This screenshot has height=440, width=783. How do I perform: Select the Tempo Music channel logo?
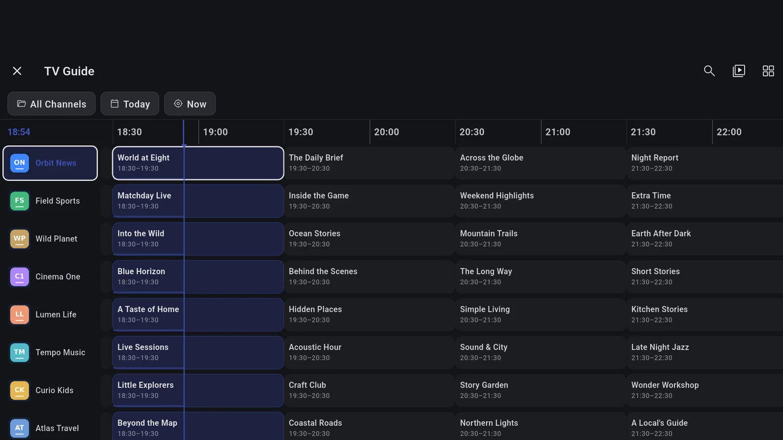[x=20, y=352]
